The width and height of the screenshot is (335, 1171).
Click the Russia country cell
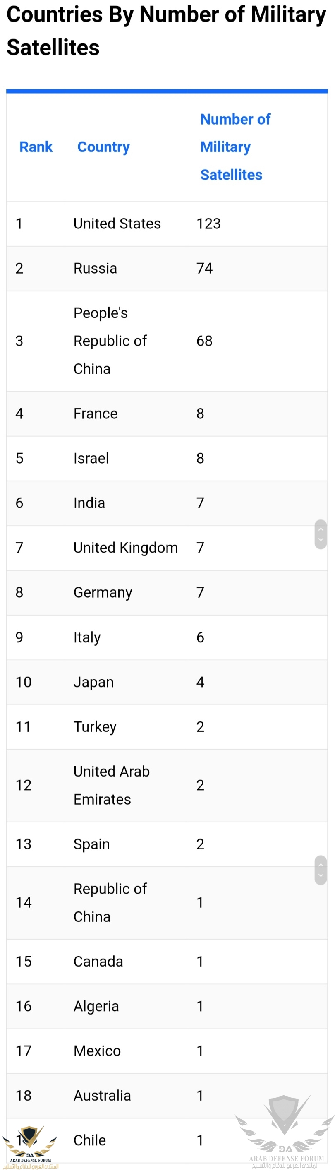pos(95,268)
